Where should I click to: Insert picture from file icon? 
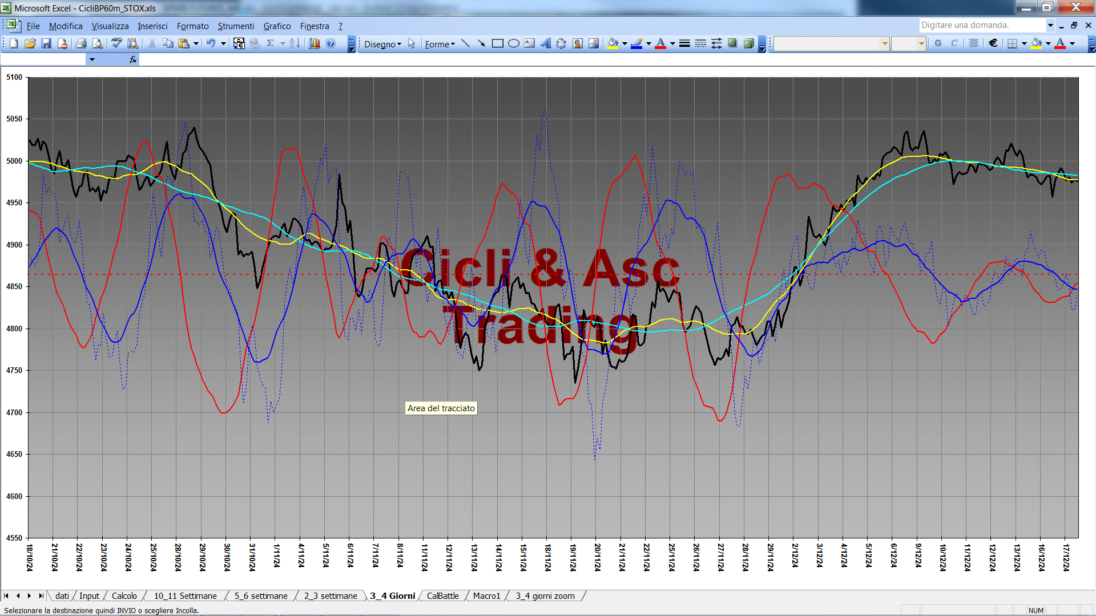pyautogui.click(x=594, y=43)
